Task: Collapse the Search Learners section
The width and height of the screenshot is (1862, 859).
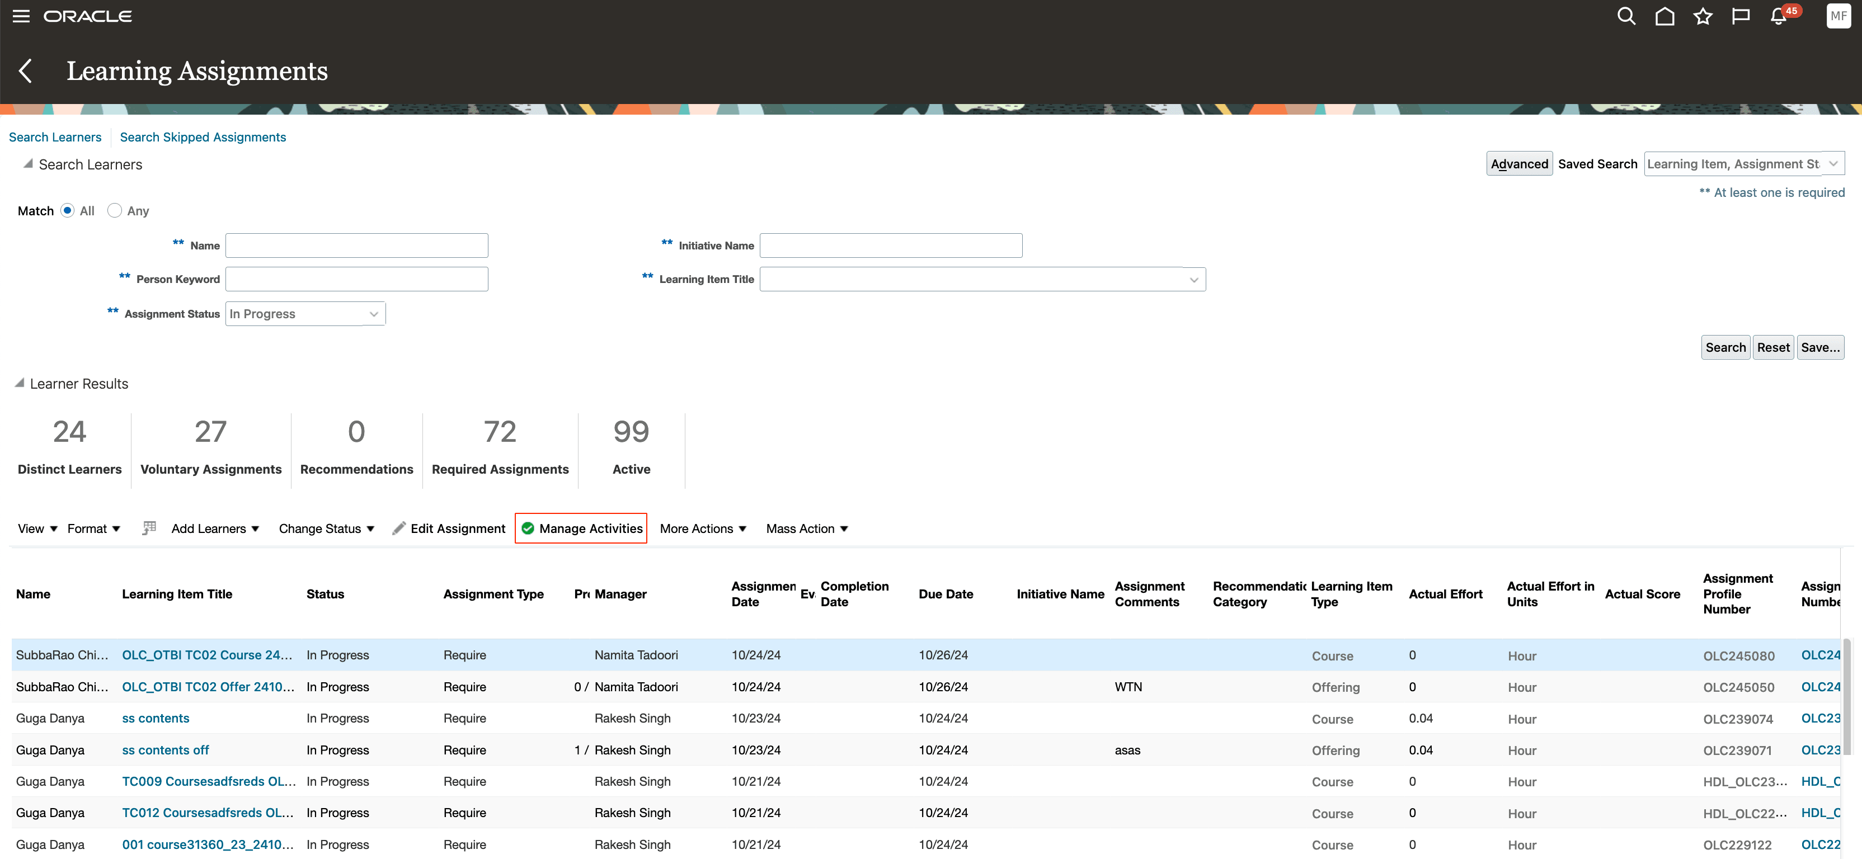Action: (27, 164)
